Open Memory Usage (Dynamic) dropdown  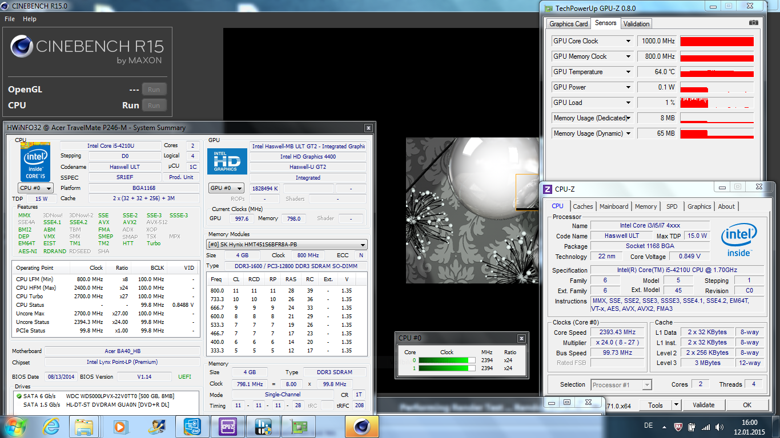(629, 133)
